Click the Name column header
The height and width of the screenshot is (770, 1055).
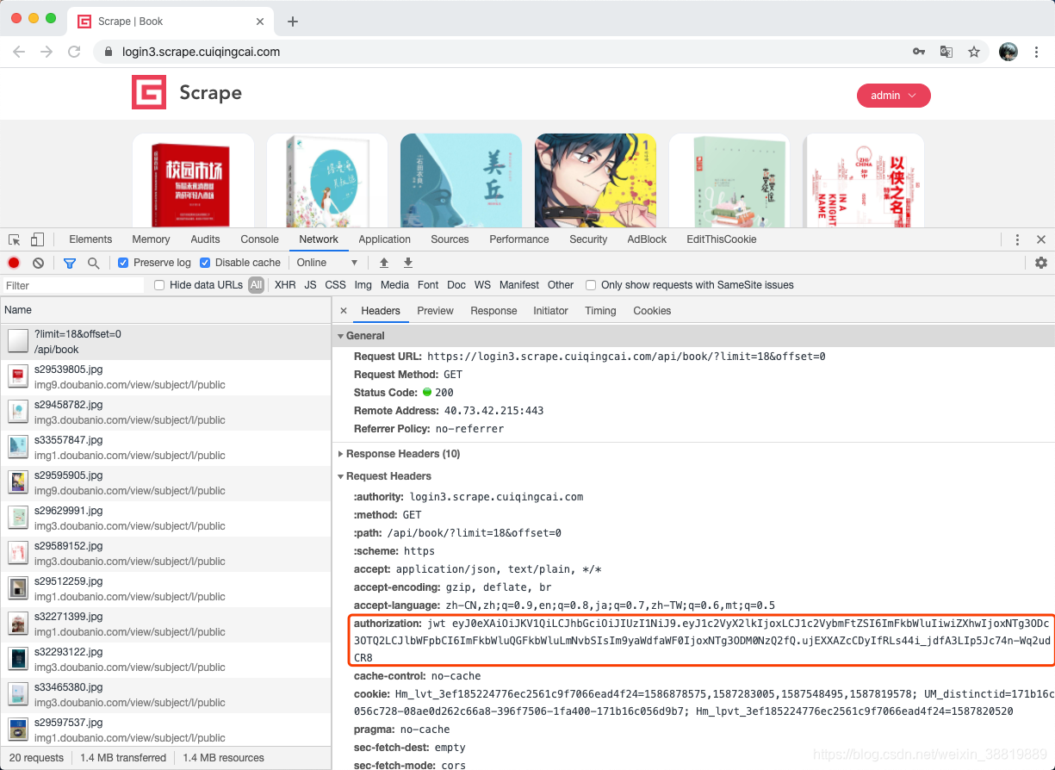pos(165,310)
